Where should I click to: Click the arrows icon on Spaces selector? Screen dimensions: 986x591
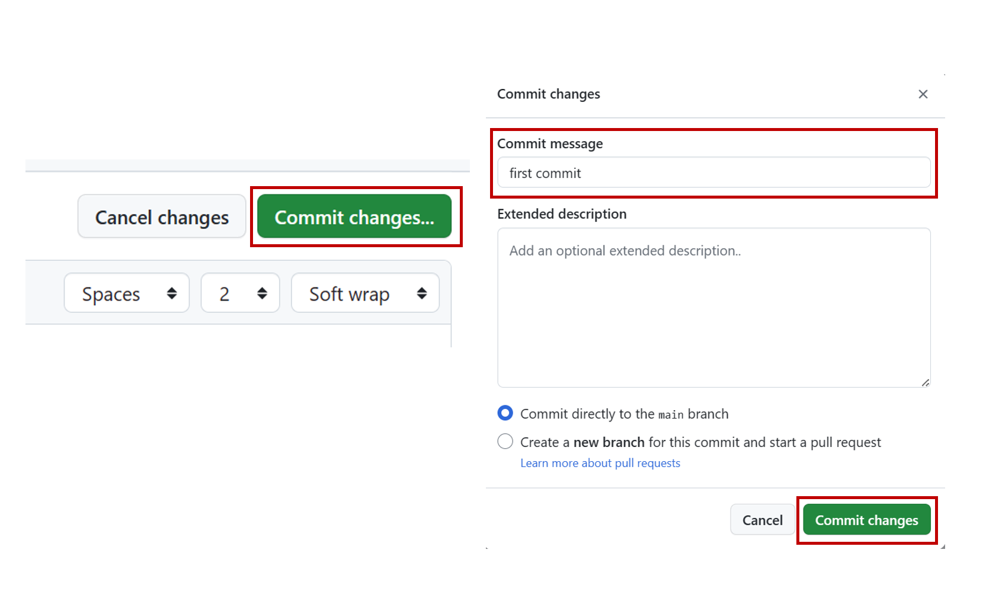172,293
